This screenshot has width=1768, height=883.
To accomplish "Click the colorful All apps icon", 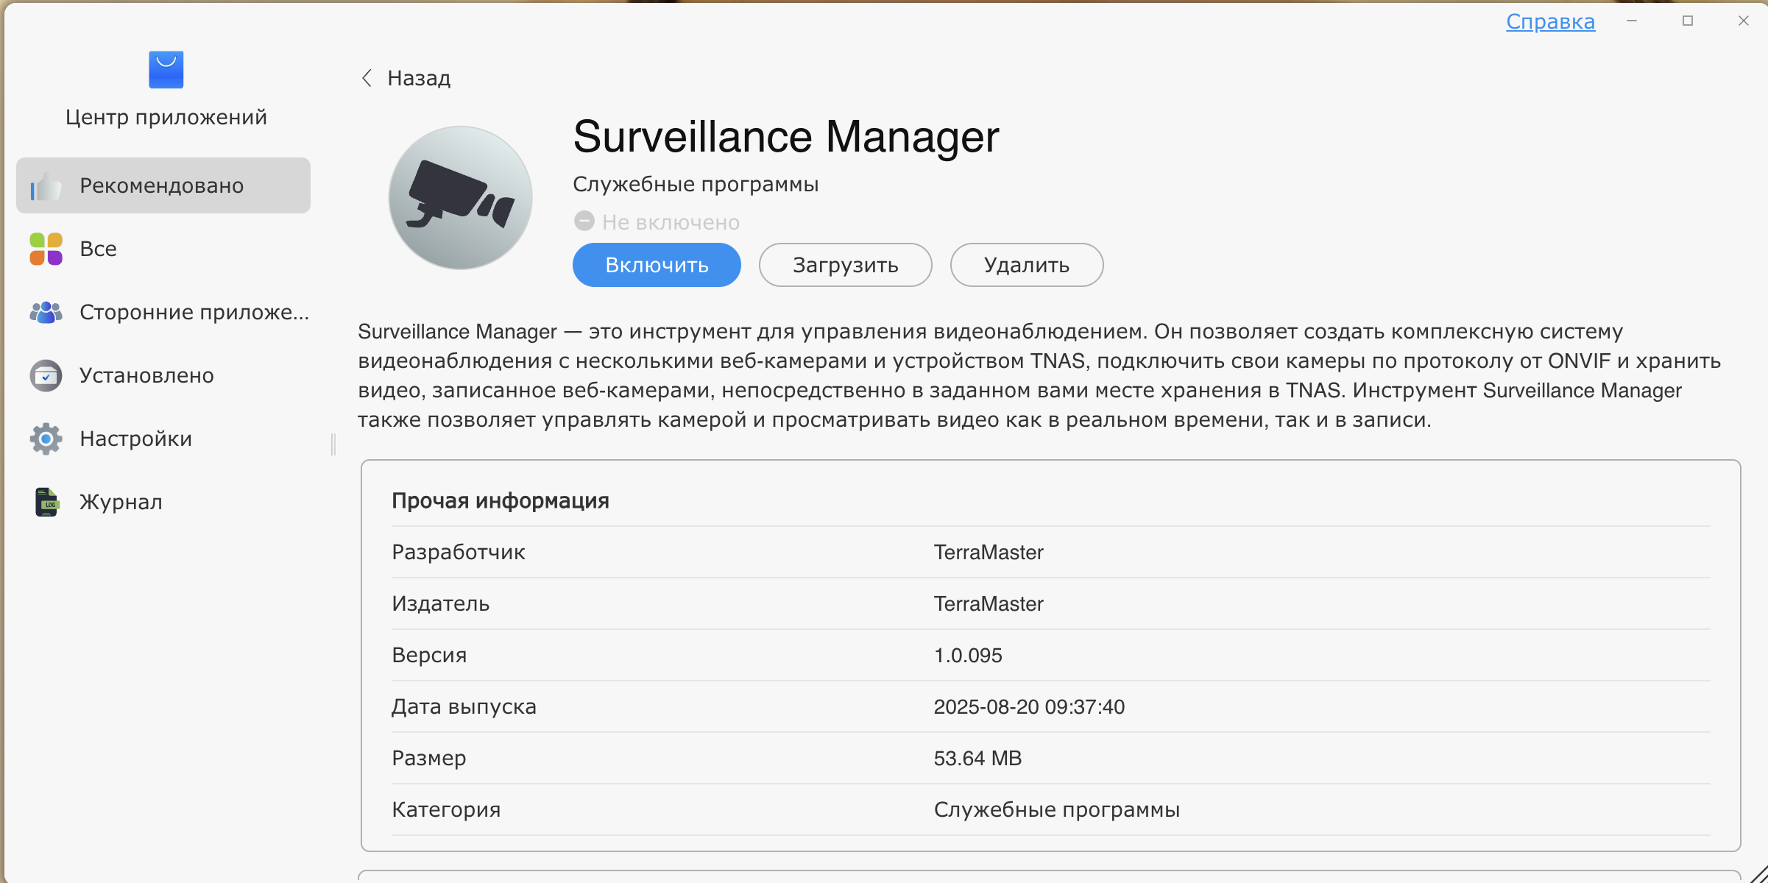I will coord(46,249).
